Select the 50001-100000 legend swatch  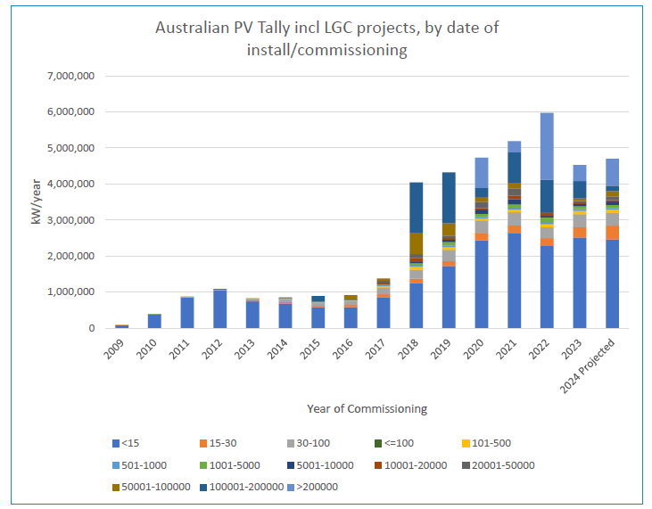[116, 487]
